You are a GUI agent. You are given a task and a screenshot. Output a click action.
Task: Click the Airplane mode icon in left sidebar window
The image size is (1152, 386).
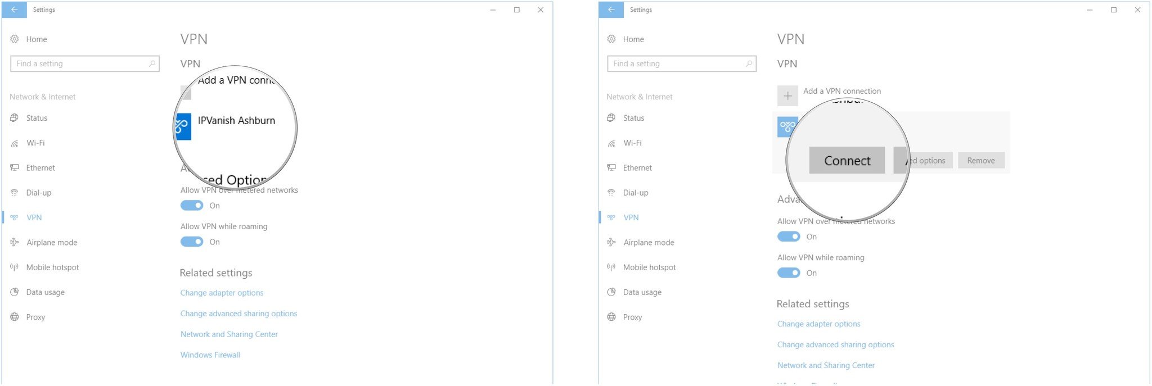point(15,243)
